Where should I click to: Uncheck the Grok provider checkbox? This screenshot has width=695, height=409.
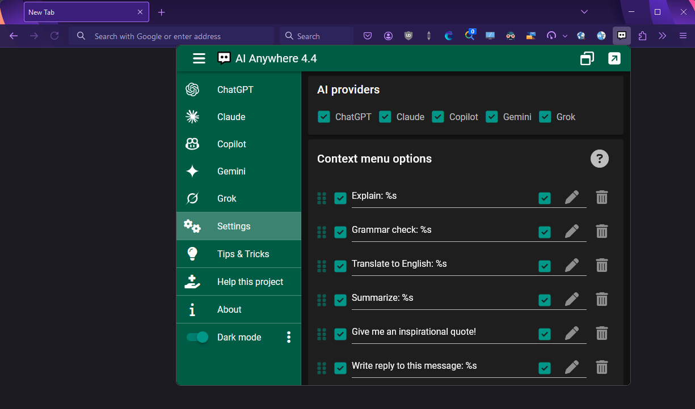[545, 117]
